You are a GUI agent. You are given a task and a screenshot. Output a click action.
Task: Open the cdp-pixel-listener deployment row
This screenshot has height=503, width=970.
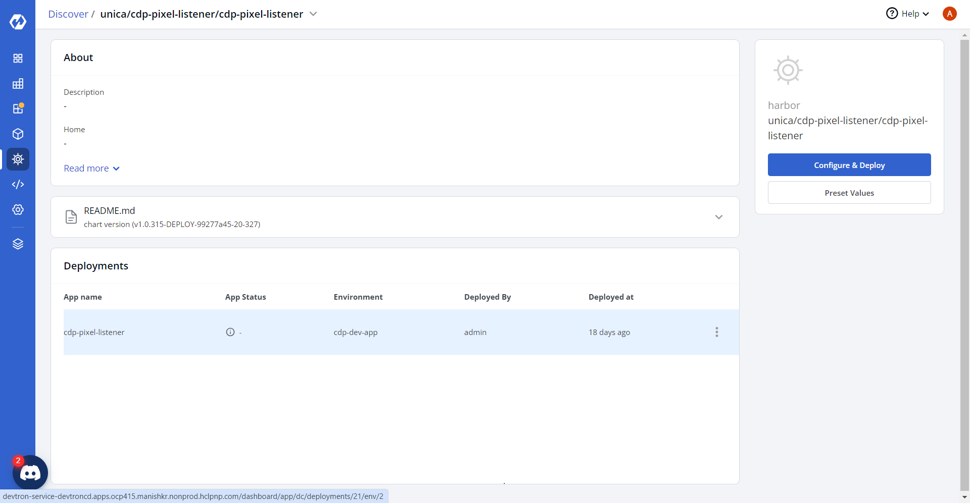point(94,332)
